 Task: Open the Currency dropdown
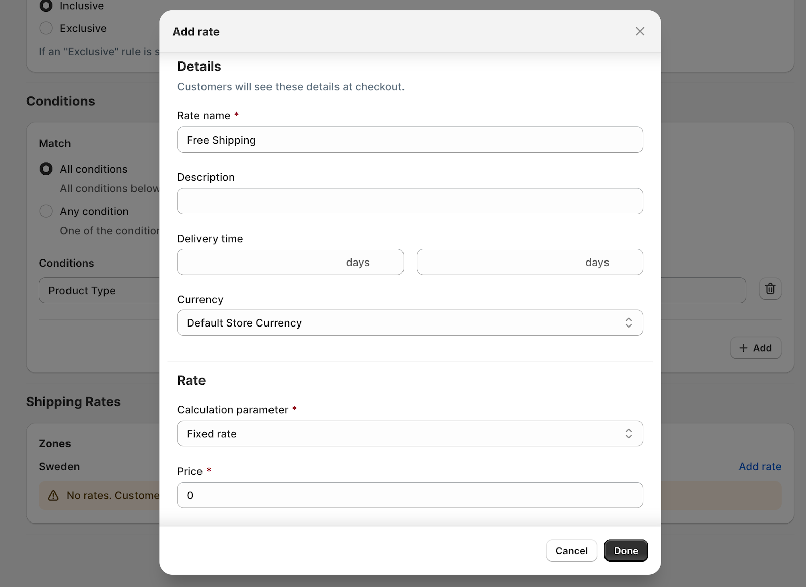point(410,323)
